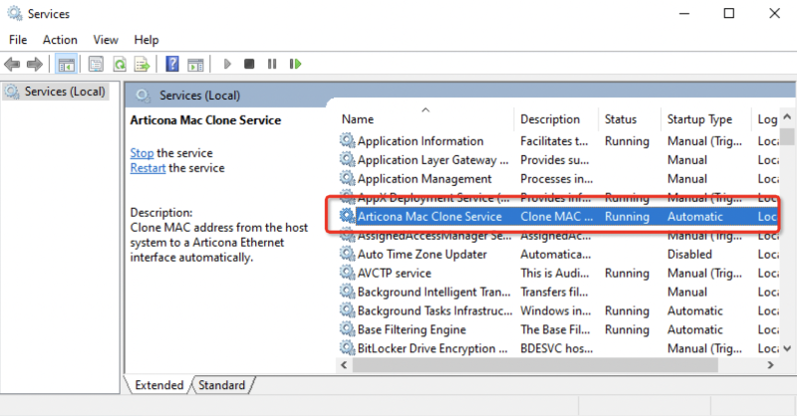Open the Action menu

tap(60, 40)
